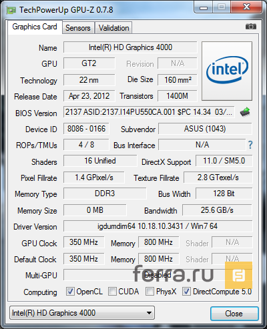Screen dimensions: 267x329
Task: Click the Intel vendor logo
Action: pos(227,71)
